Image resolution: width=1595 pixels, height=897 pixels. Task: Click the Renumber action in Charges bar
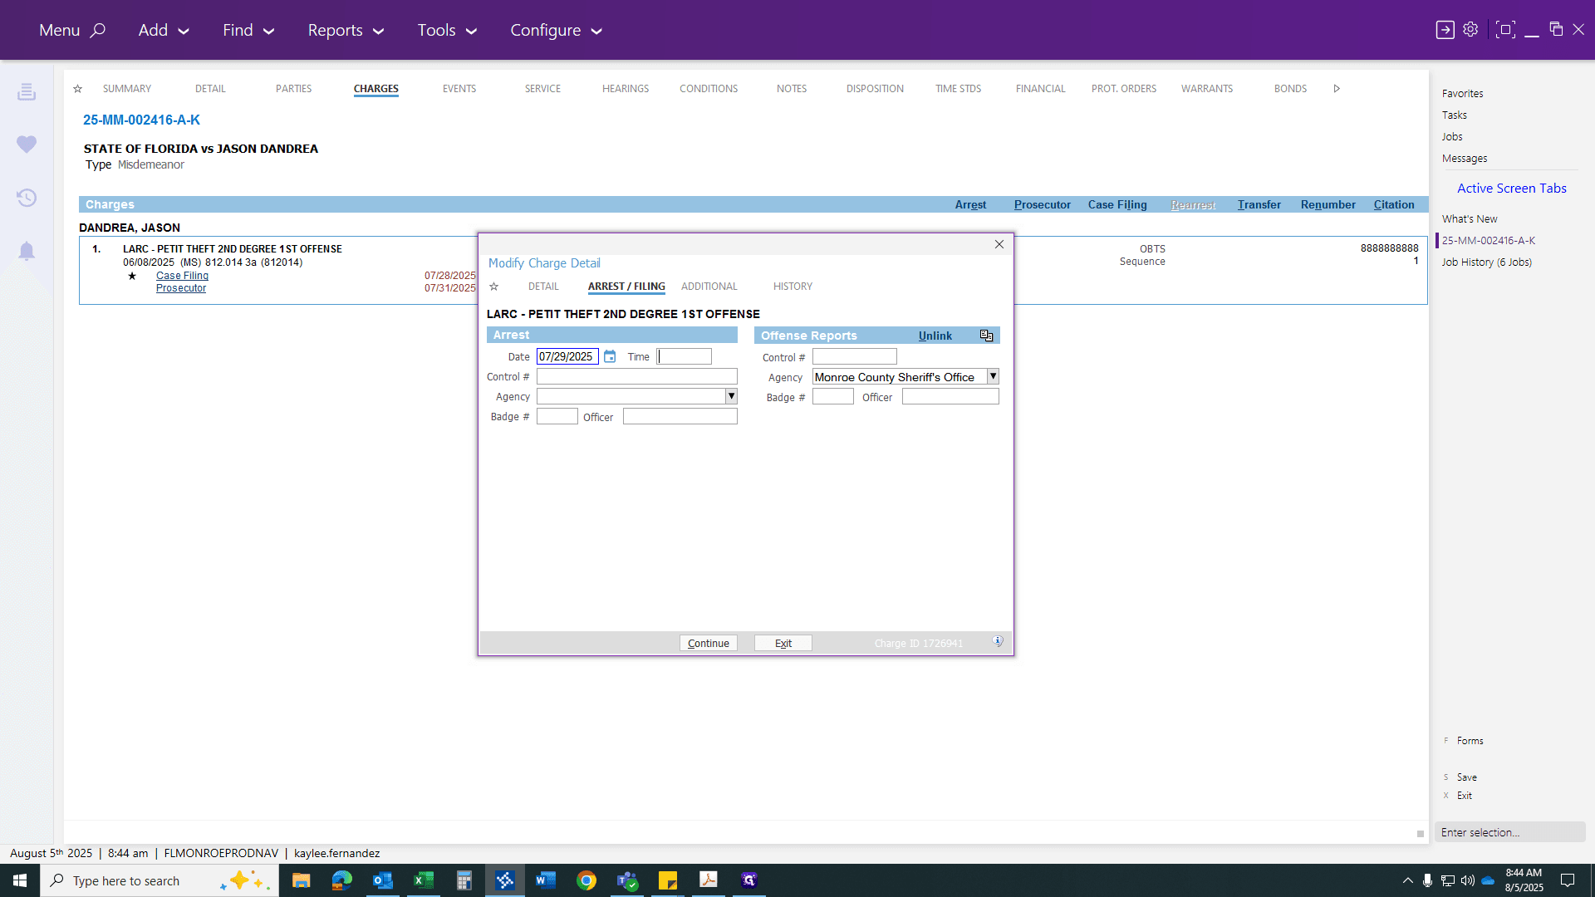(1328, 204)
